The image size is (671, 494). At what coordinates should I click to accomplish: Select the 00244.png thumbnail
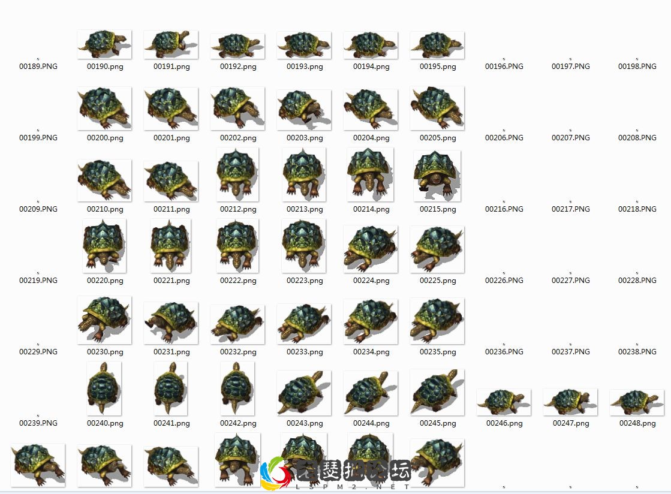371,393
